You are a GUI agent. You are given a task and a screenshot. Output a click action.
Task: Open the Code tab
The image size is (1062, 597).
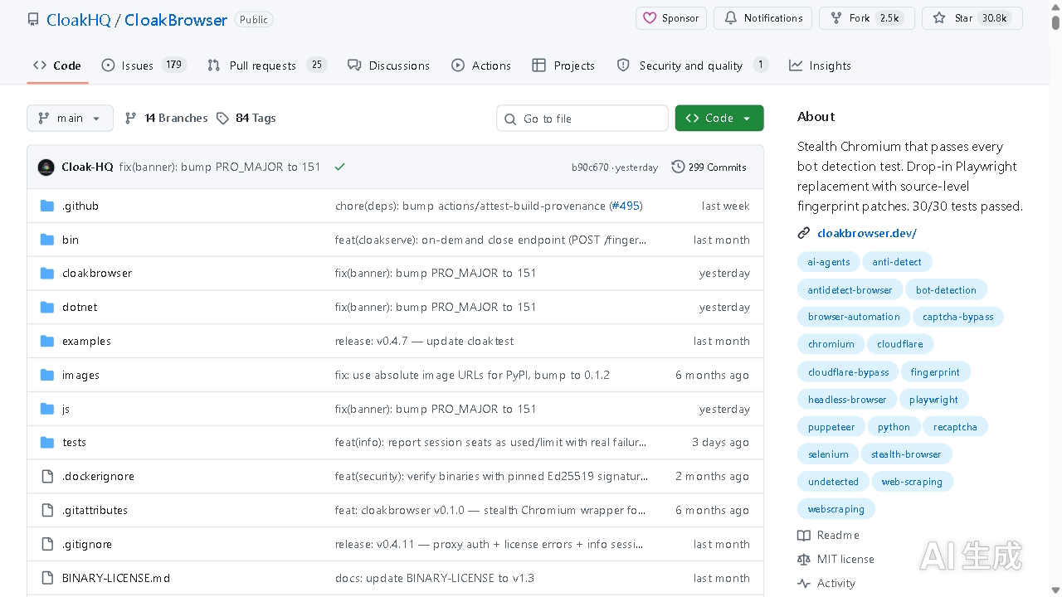tap(57, 66)
